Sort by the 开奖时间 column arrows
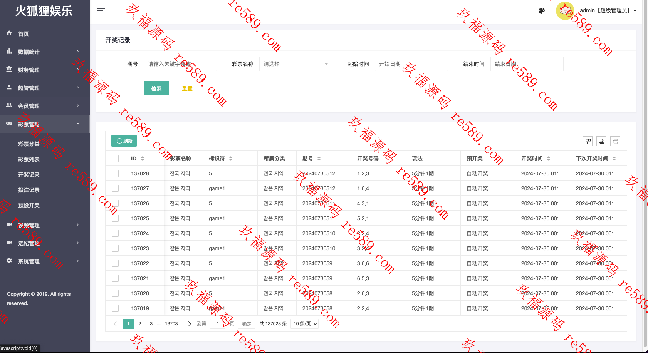This screenshot has width=648, height=353. click(549, 158)
